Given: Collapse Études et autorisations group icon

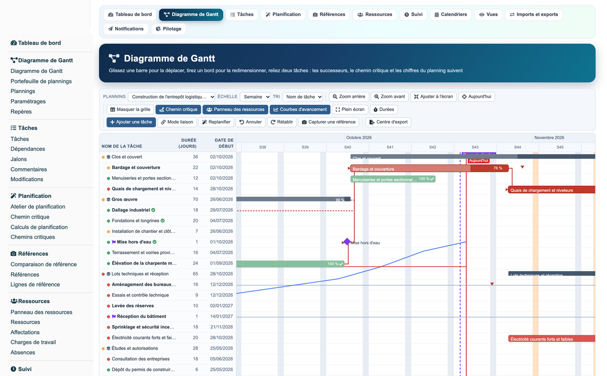Looking at the screenshot, I should 108,348.
